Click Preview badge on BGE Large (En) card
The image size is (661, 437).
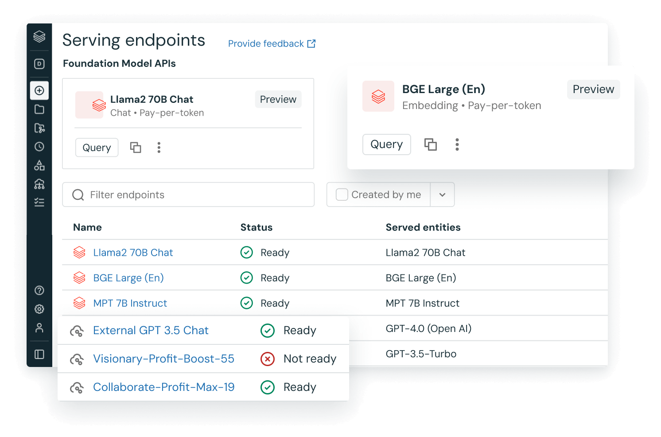593,89
